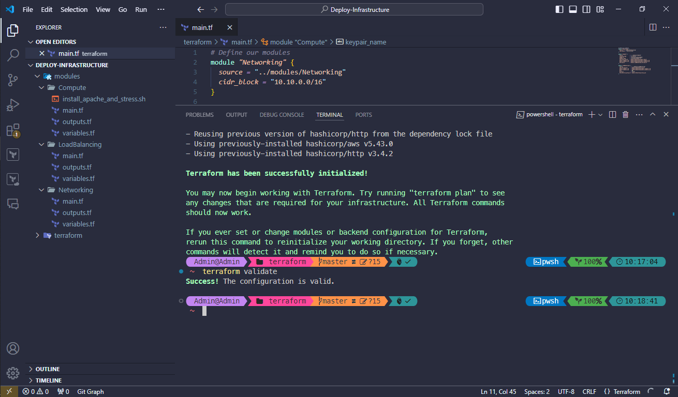Toggle primary side bar visibility
Screen dimensions: 678x397
(x=560, y=9)
